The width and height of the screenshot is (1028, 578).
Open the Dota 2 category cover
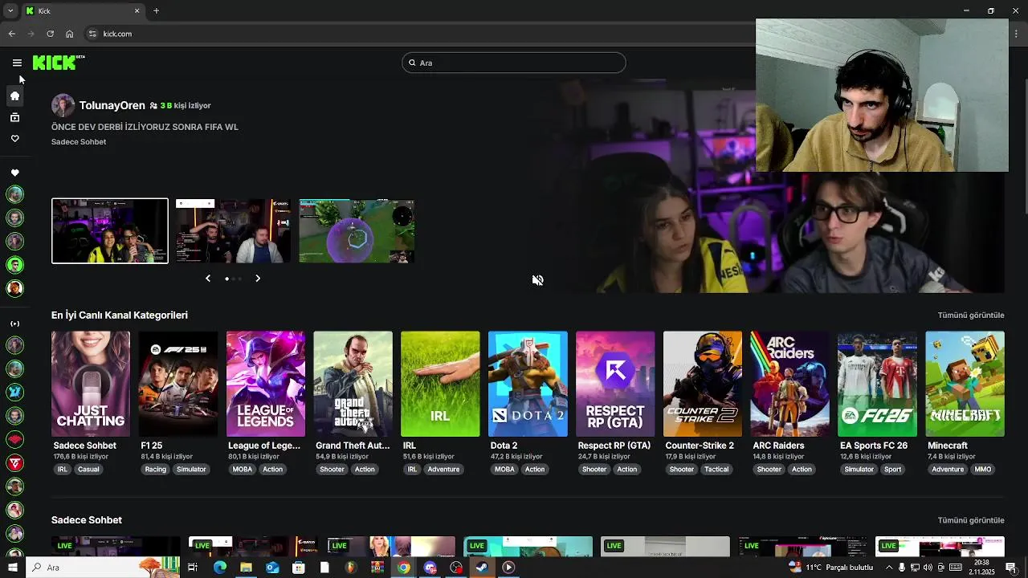[x=528, y=384]
